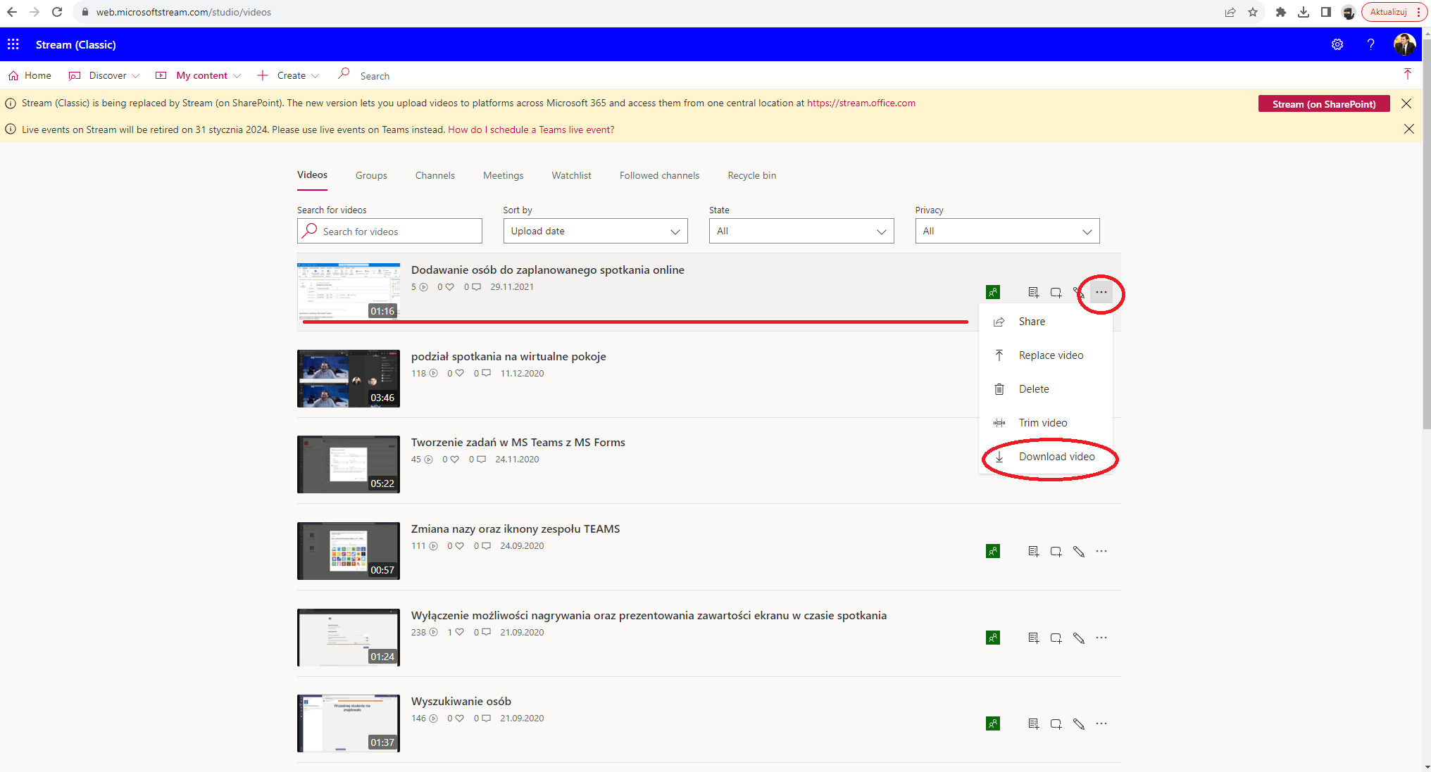Dismiss the live events retirement banner
The image size is (1431, 772).
point(1408,129)
